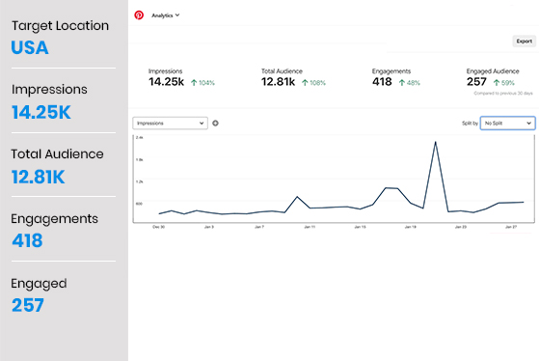
Task: Click the green 104% increase indicator
Action: coord(202,83)
